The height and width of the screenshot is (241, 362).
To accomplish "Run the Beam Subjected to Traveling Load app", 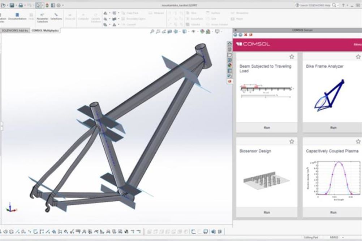I will click(267, 127).
